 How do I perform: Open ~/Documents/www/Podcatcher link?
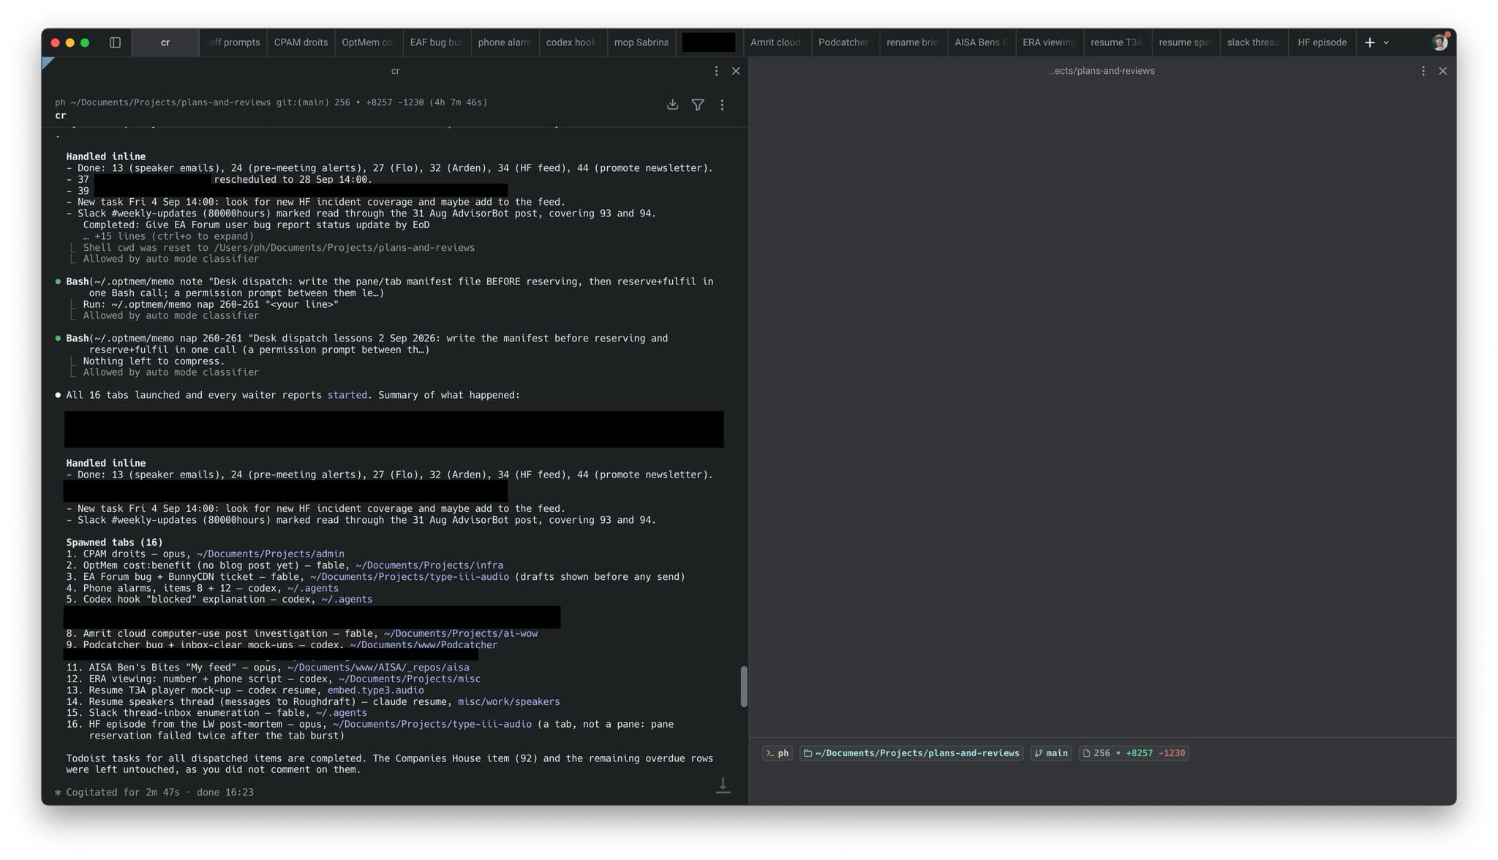click(x=424, y=645)
